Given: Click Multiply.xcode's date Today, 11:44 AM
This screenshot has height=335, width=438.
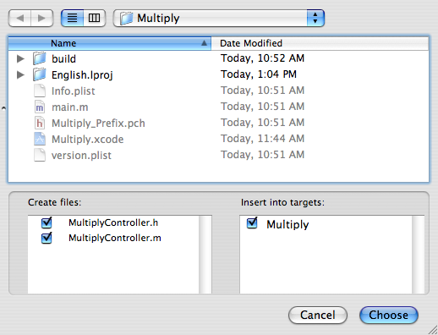Looking at the screenshot, I should (x=262, y=139).
